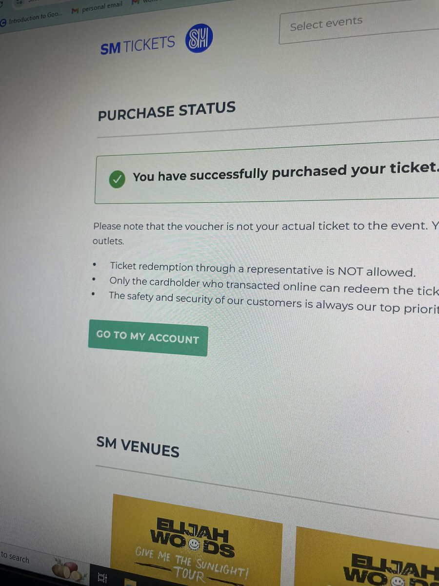This screenshot has width=439, height=586.
Task: Open the first Elijah Woods tour poster
Action: 197,540
